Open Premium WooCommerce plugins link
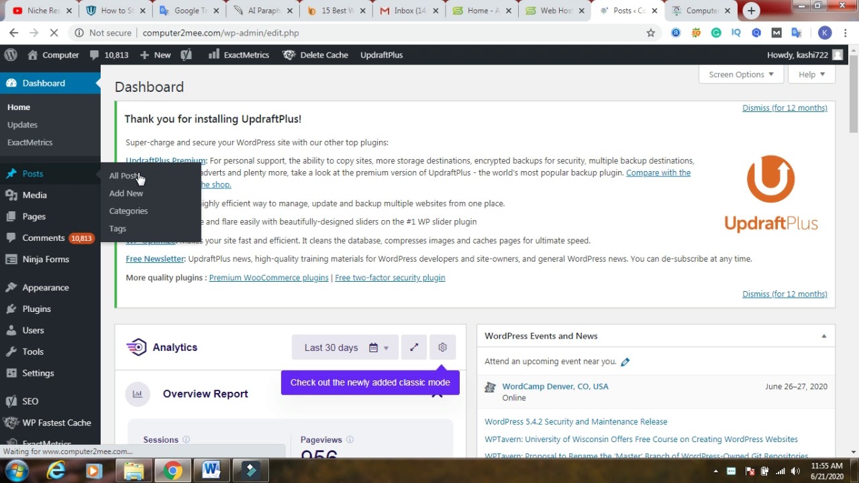 [x=268, y=278]
